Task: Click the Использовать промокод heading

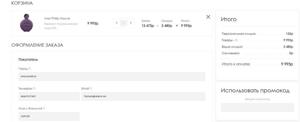Action: (x=255, y=90)
